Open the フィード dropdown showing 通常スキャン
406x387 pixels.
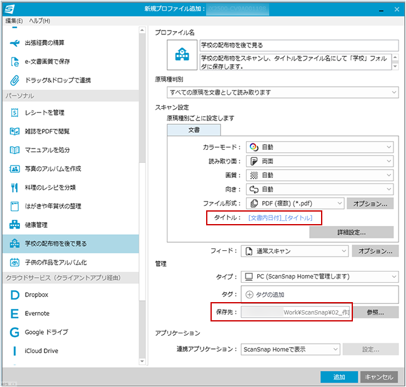coord(295,251)
